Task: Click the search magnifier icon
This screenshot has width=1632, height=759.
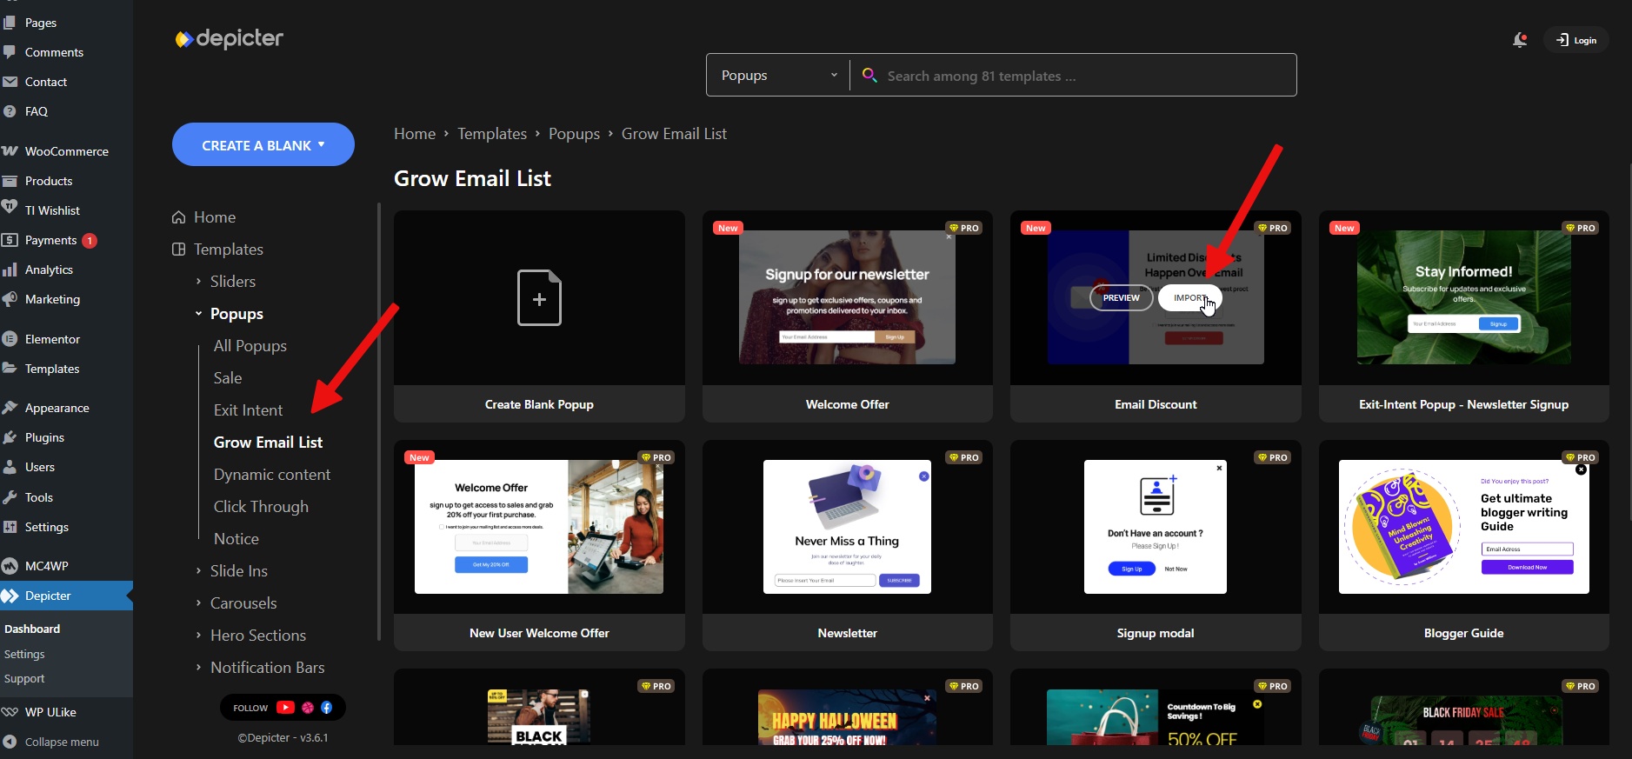Action: pyautogui.click(x=869, y=75)
